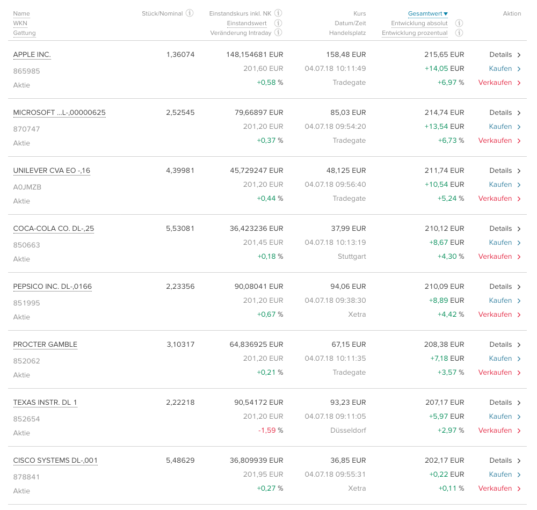Sort table by Gesamtwert column
This screenshot has height=510, width=537.
tap(428, 14)
